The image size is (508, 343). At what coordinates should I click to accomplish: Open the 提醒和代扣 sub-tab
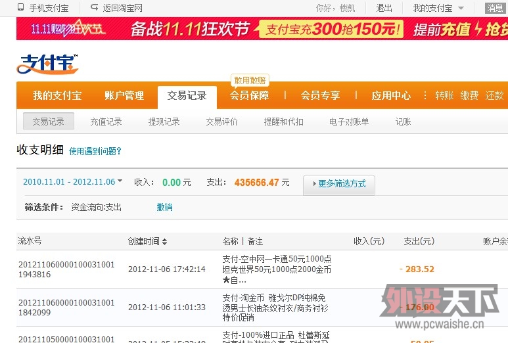pyautogui.click(x=284, y=122)
